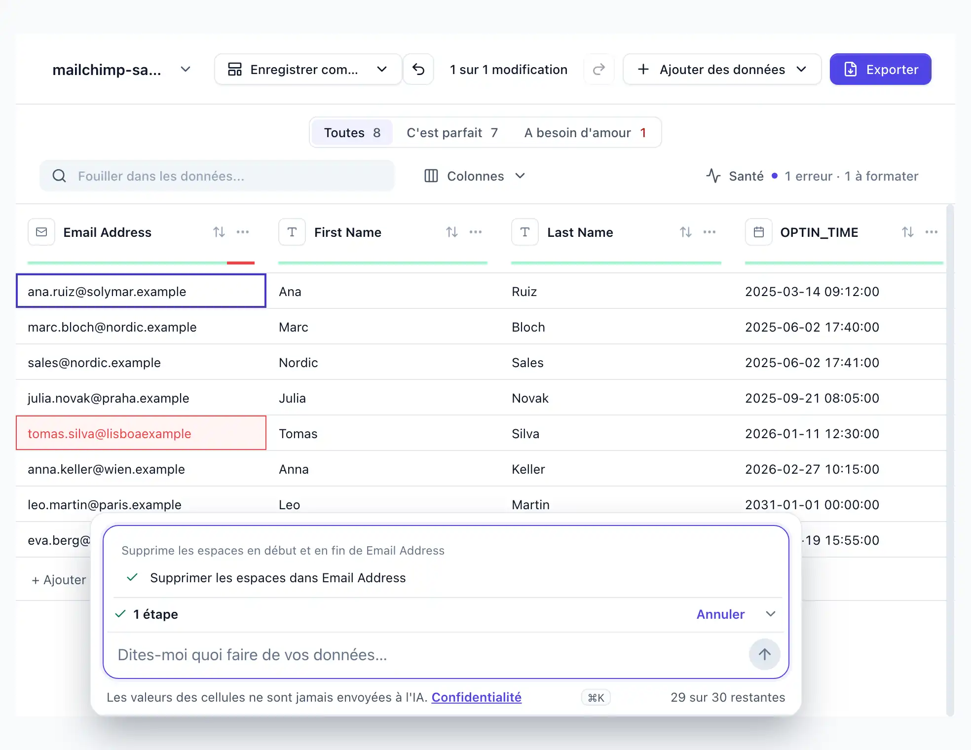Viewport: 971px width, 750px height.
Task: Click the red error segment under Email Address
Action: pos(241,263)
